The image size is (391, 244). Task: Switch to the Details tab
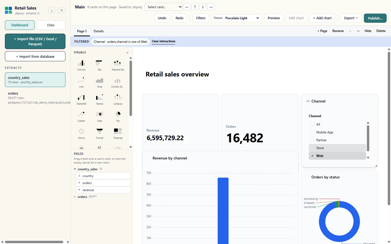(x=99, y=31)
